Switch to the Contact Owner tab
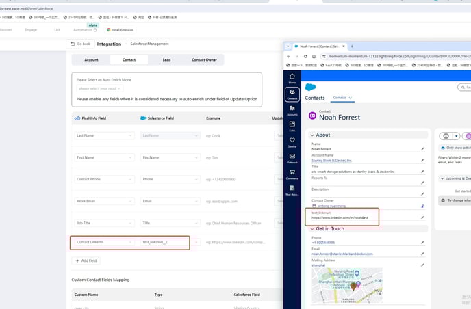Image resolution: width=471 pixels, height=309 pixels. (x=204, y=60)
